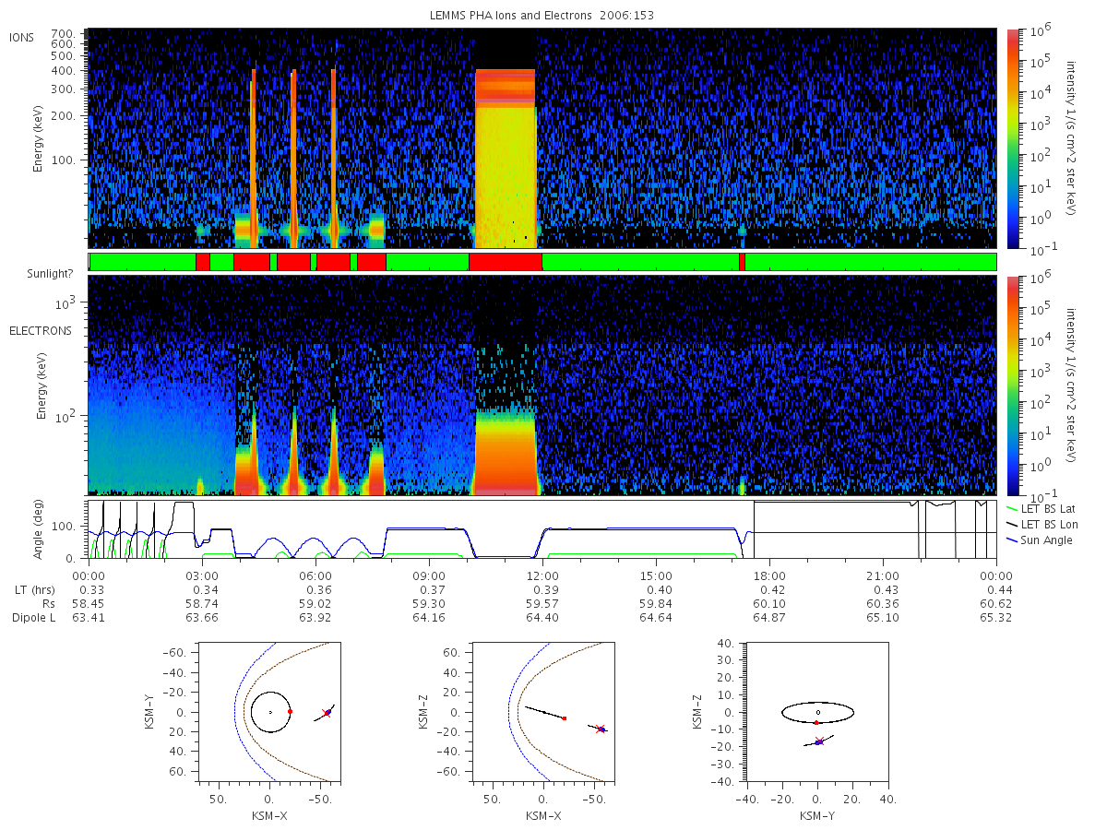Screen dimensions: 1107x830
Task: Click the "21:00" time tick label
Action: coord(883,575)
